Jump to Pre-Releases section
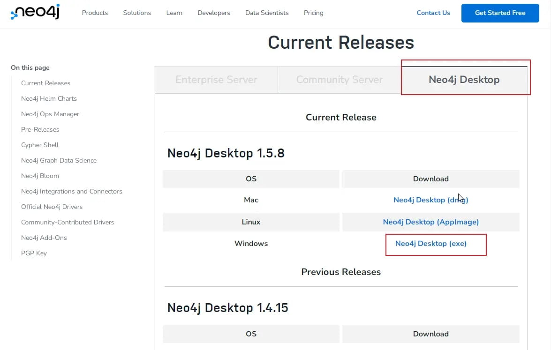Screen dimensions: 551x350 tap(40, 129)
